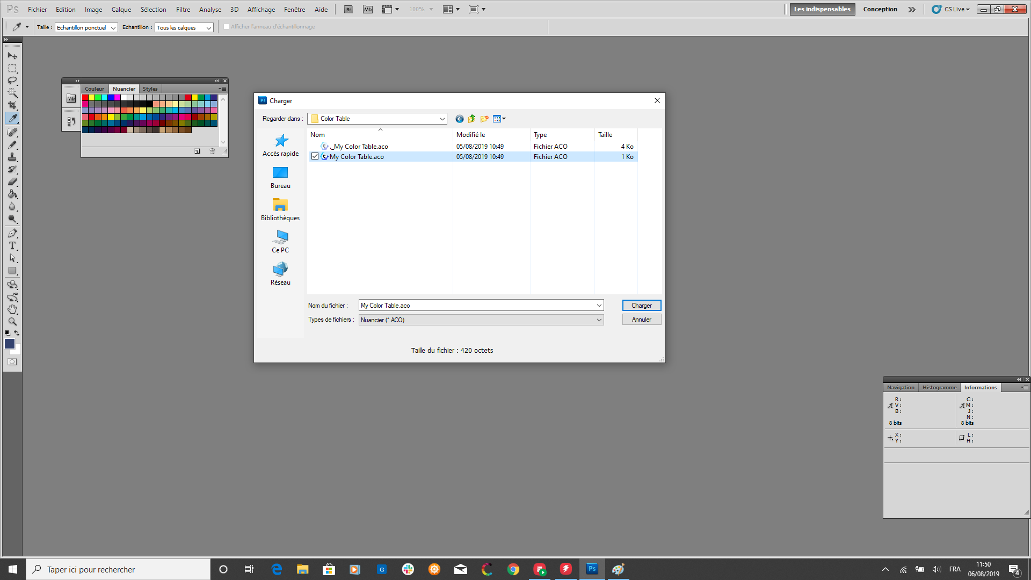Go up one folder level in Charger dialog
The width and height of the screenshot is (1031, 580).
pyautogui.click(x=472, y=119)
